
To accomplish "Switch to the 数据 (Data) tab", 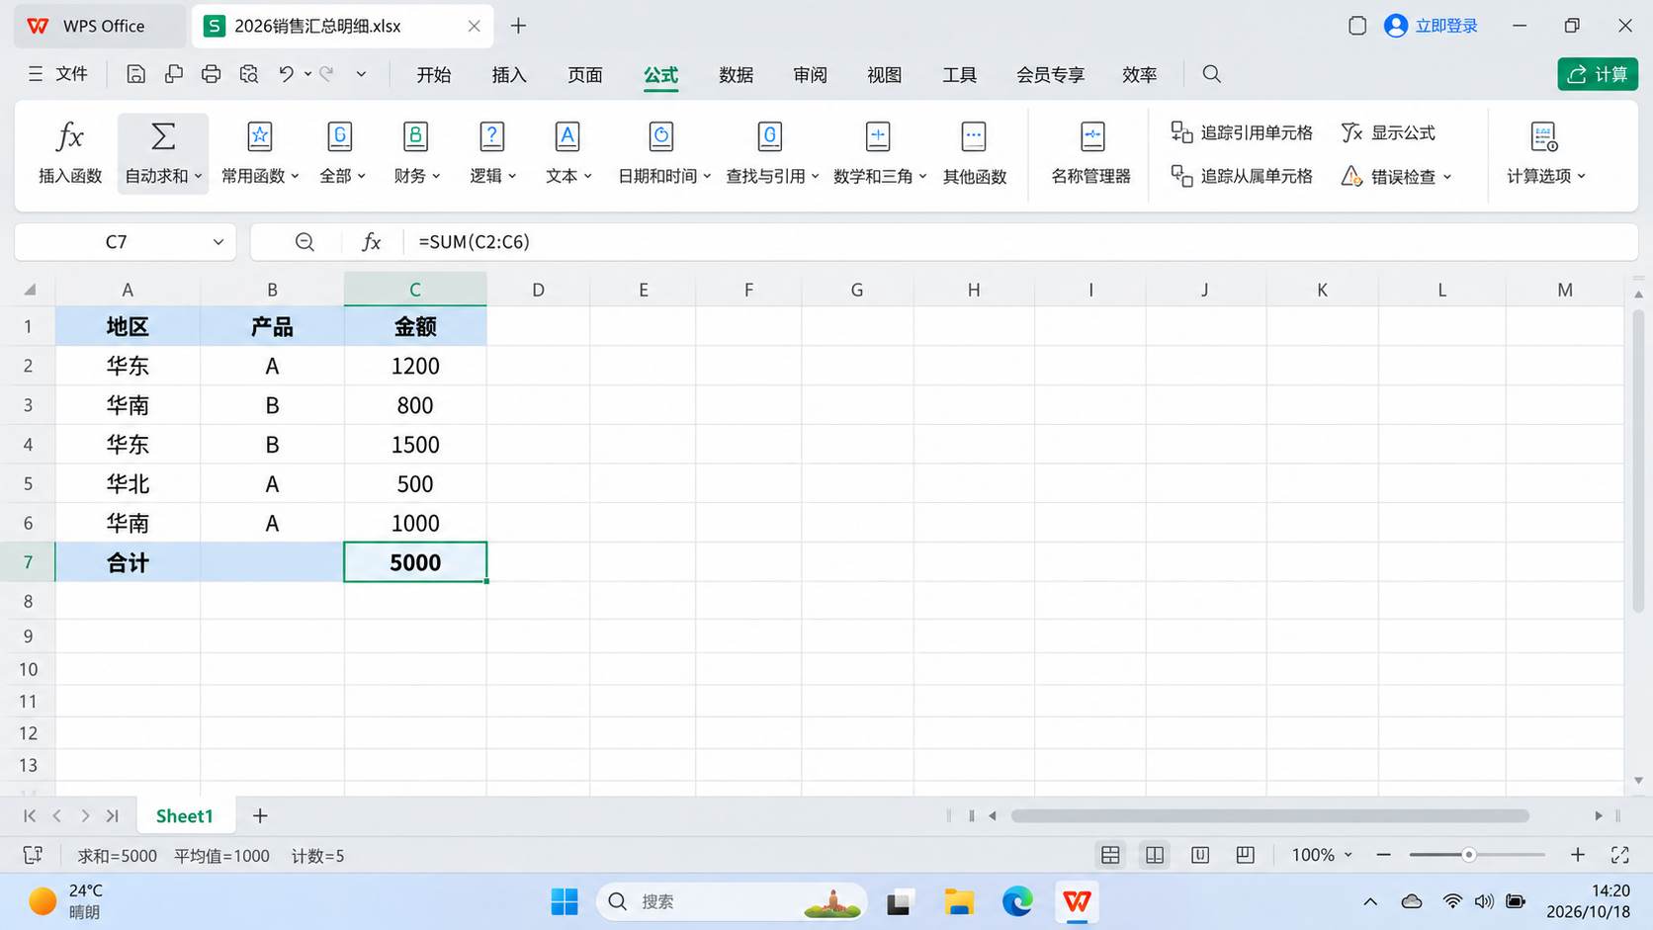I will click(736, 74).
